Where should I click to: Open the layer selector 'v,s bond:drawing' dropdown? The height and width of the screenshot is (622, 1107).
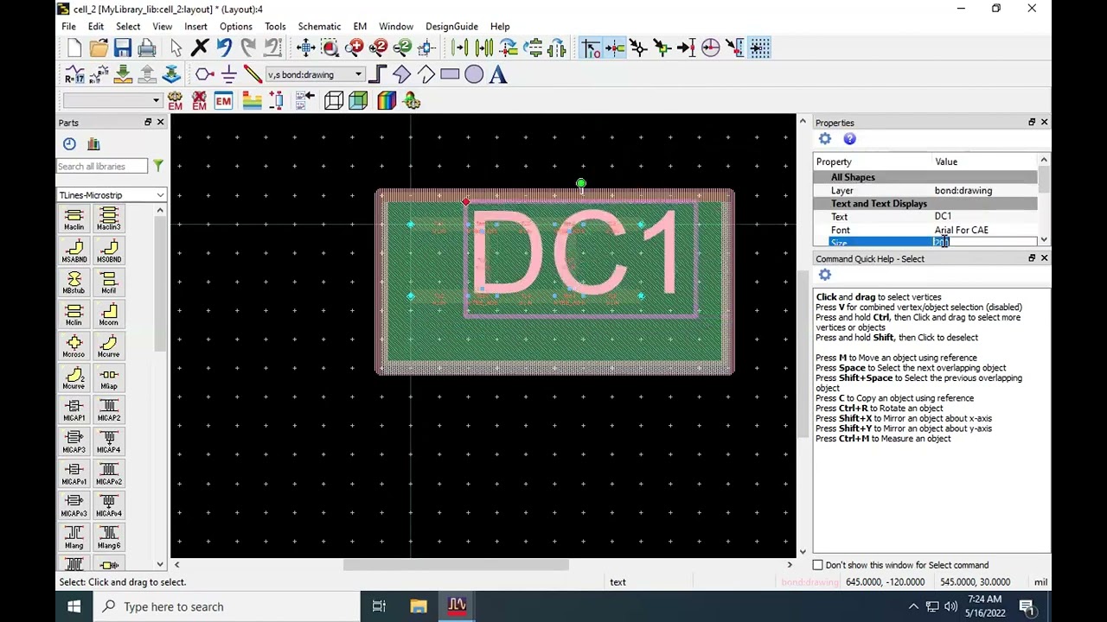coord(315,74)
